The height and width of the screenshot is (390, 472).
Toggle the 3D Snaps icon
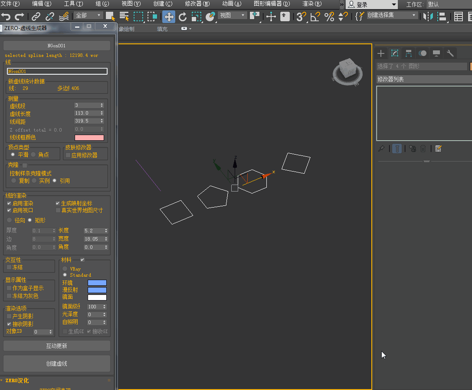[301, 17]
